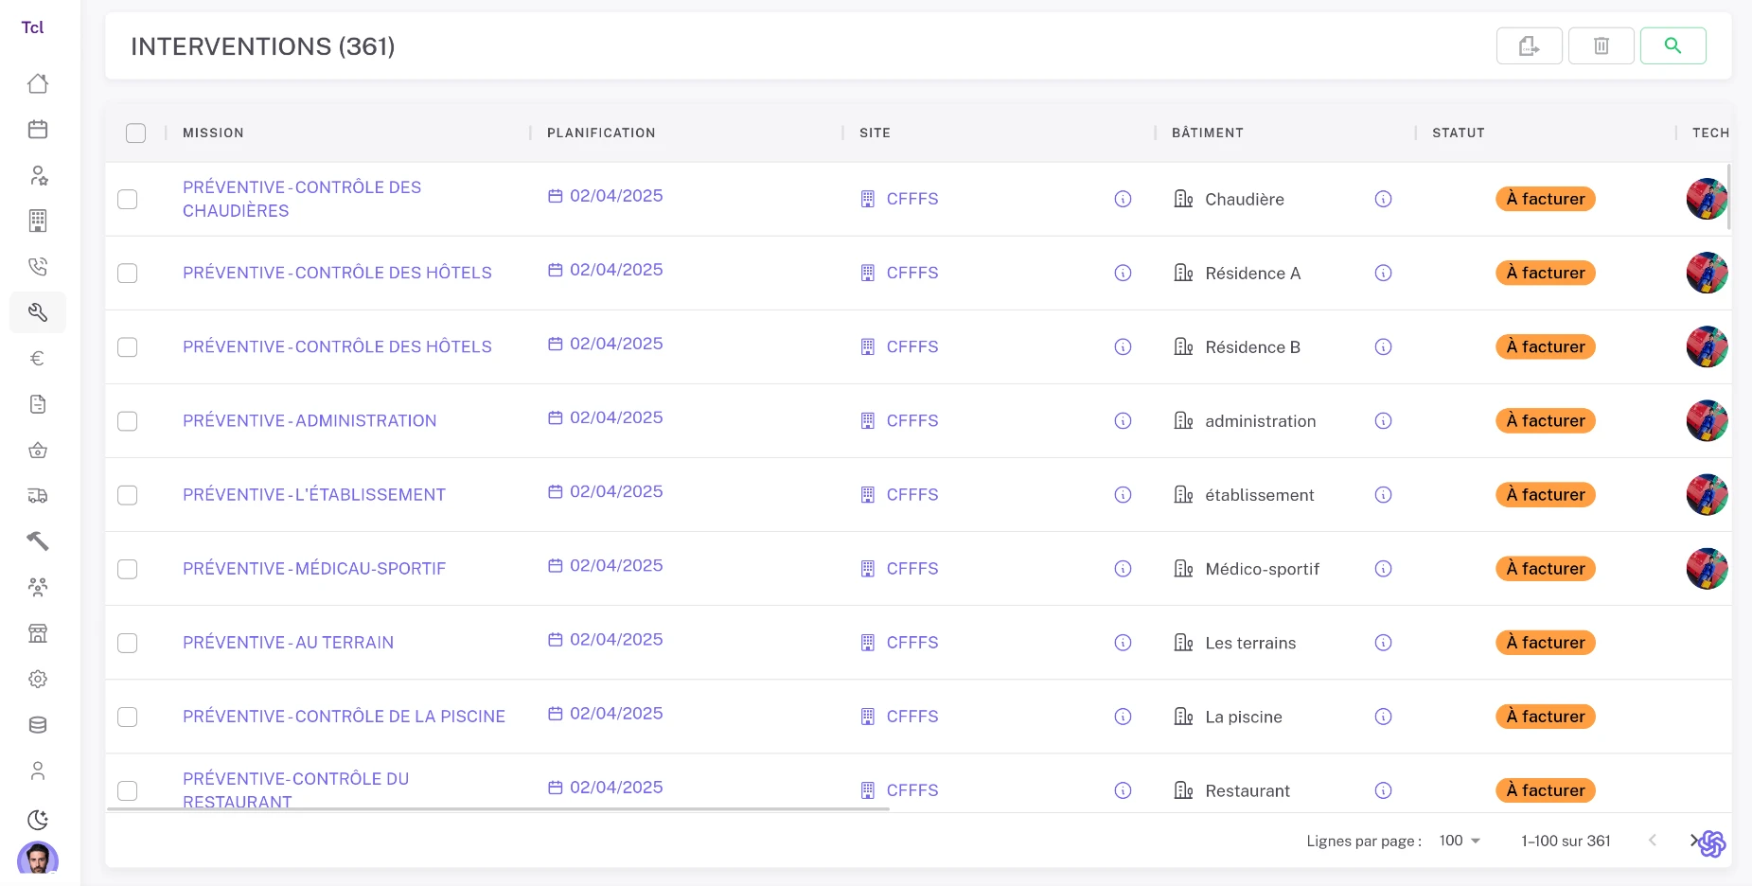
Task: Tick the select-all checkbox in header
Action: point(136,133)
